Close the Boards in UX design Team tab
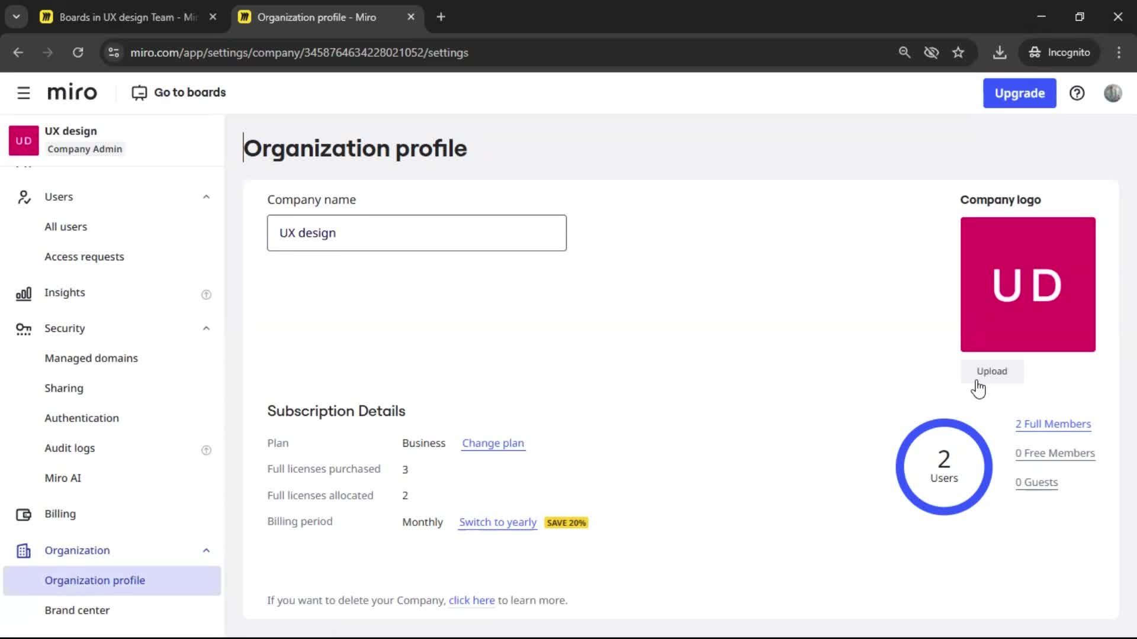Viewport: 1137px width, 639px height. point(213,17)
